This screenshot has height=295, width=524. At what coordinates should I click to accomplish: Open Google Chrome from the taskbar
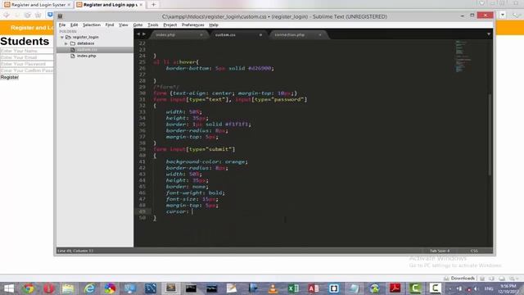[x=29, y=288]
